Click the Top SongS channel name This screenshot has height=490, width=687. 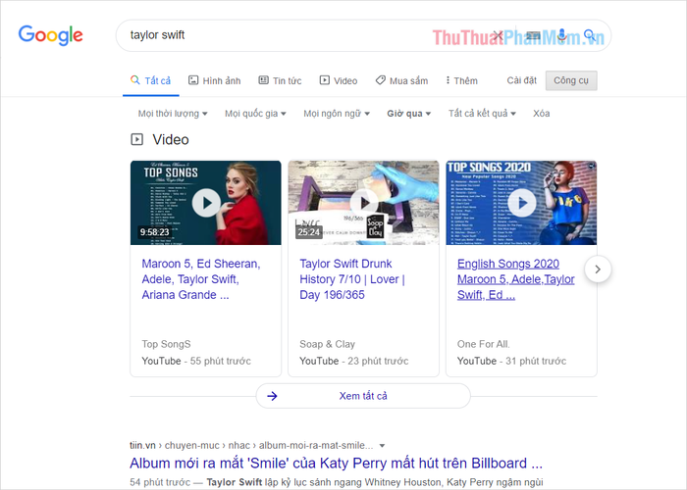click(x=166, y=344)
